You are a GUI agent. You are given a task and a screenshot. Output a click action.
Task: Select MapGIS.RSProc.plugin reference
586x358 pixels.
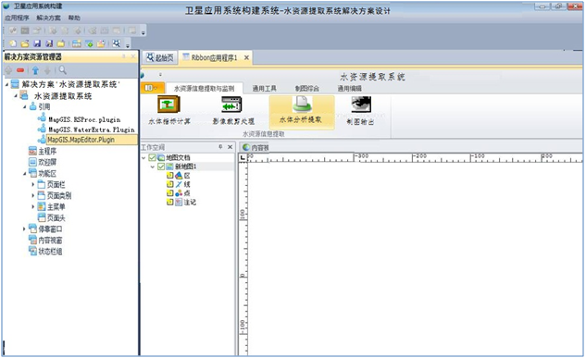tap(85, 119)
